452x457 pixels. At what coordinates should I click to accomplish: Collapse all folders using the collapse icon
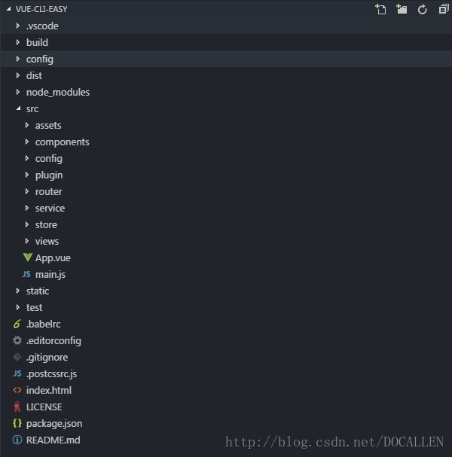(444, 9)
